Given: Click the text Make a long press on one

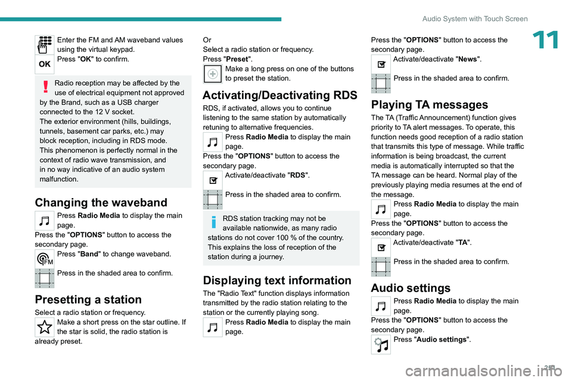Looking at the screenshot, I should coord(290,74).
